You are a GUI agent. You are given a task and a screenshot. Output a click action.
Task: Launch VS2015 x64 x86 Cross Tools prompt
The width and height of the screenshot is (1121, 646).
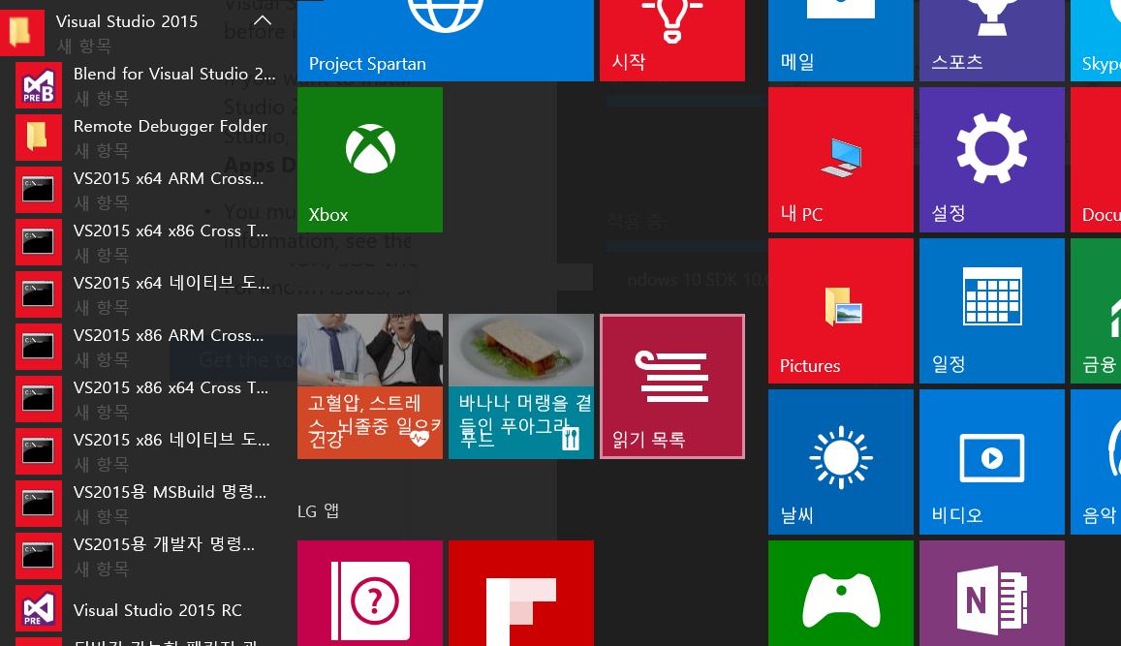pos(148,242)
